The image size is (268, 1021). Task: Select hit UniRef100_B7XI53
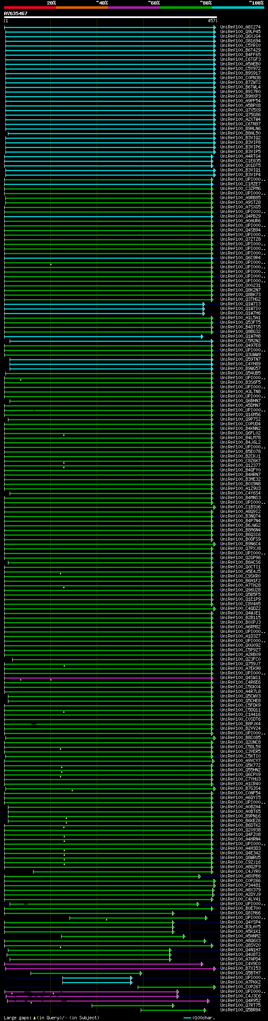point(240,968)
